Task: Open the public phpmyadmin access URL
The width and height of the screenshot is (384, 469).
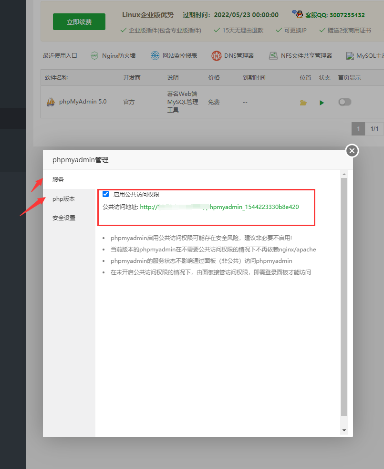Action: pos(219,207)
